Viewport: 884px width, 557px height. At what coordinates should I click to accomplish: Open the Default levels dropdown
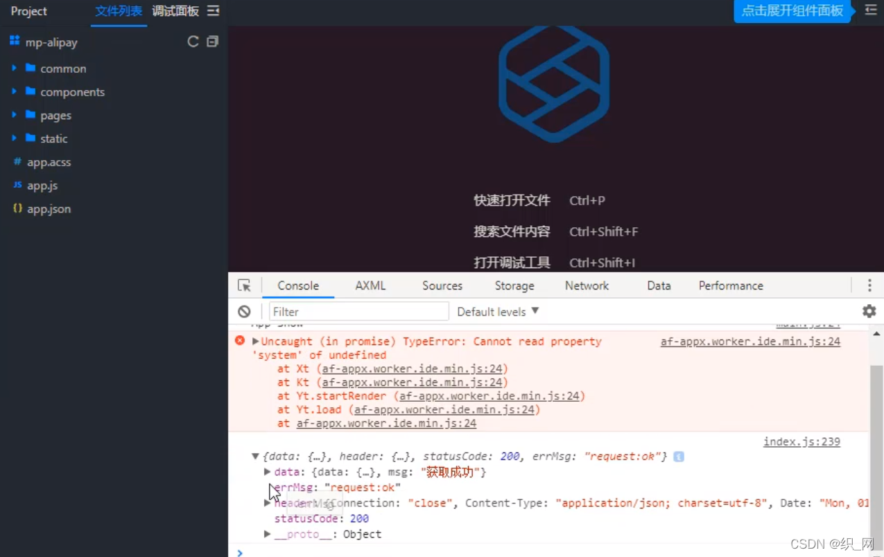point(498,312)
